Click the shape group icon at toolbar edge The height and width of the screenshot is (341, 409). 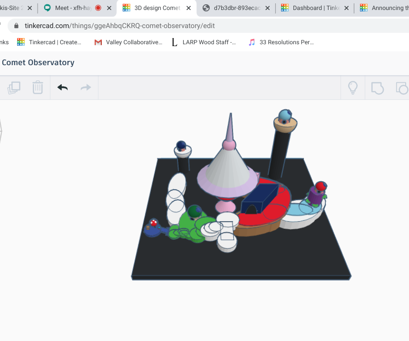402,88
